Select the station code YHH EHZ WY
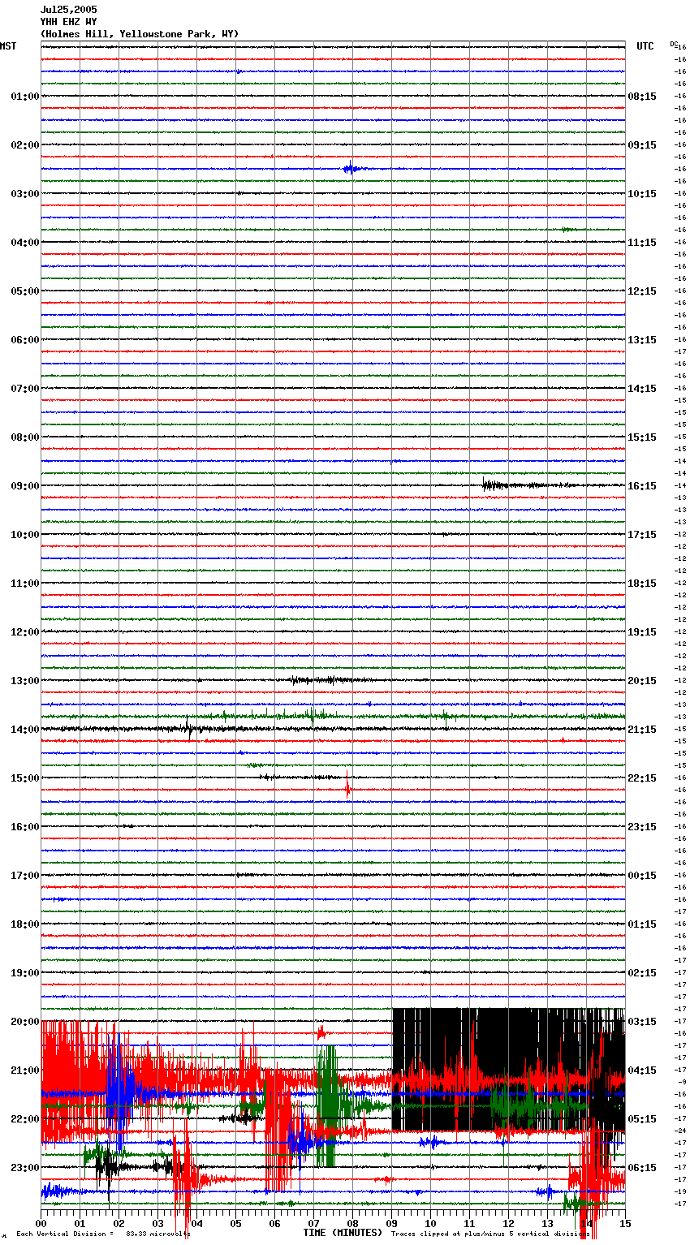 pyautogui.click(x=68, y=22)
